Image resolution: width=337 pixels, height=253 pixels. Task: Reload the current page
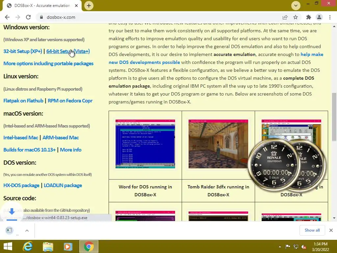[28, 17]
